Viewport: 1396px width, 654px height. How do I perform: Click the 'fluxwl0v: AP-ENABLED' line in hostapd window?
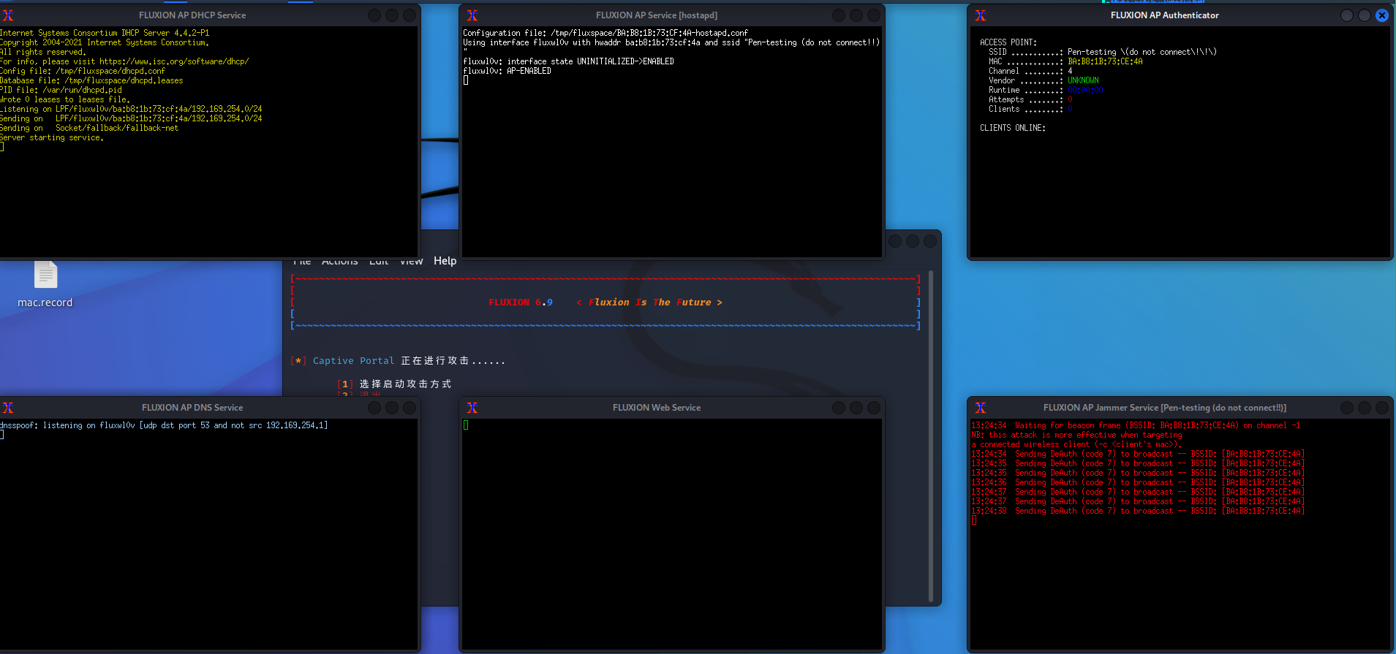click(x=507, y=71)
